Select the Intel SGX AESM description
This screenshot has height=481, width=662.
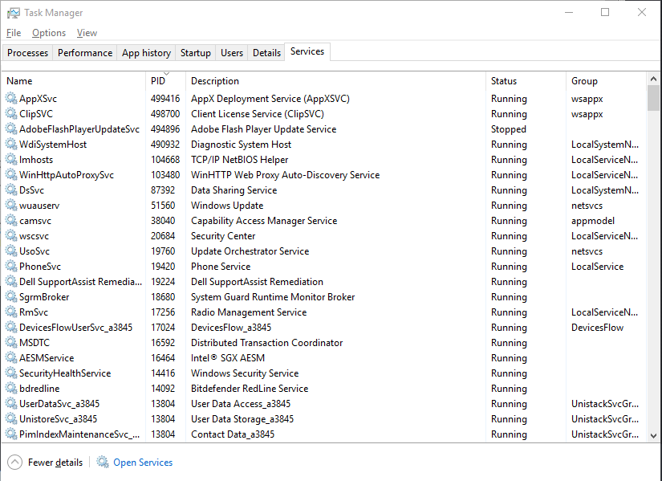(x=228, y=358)
